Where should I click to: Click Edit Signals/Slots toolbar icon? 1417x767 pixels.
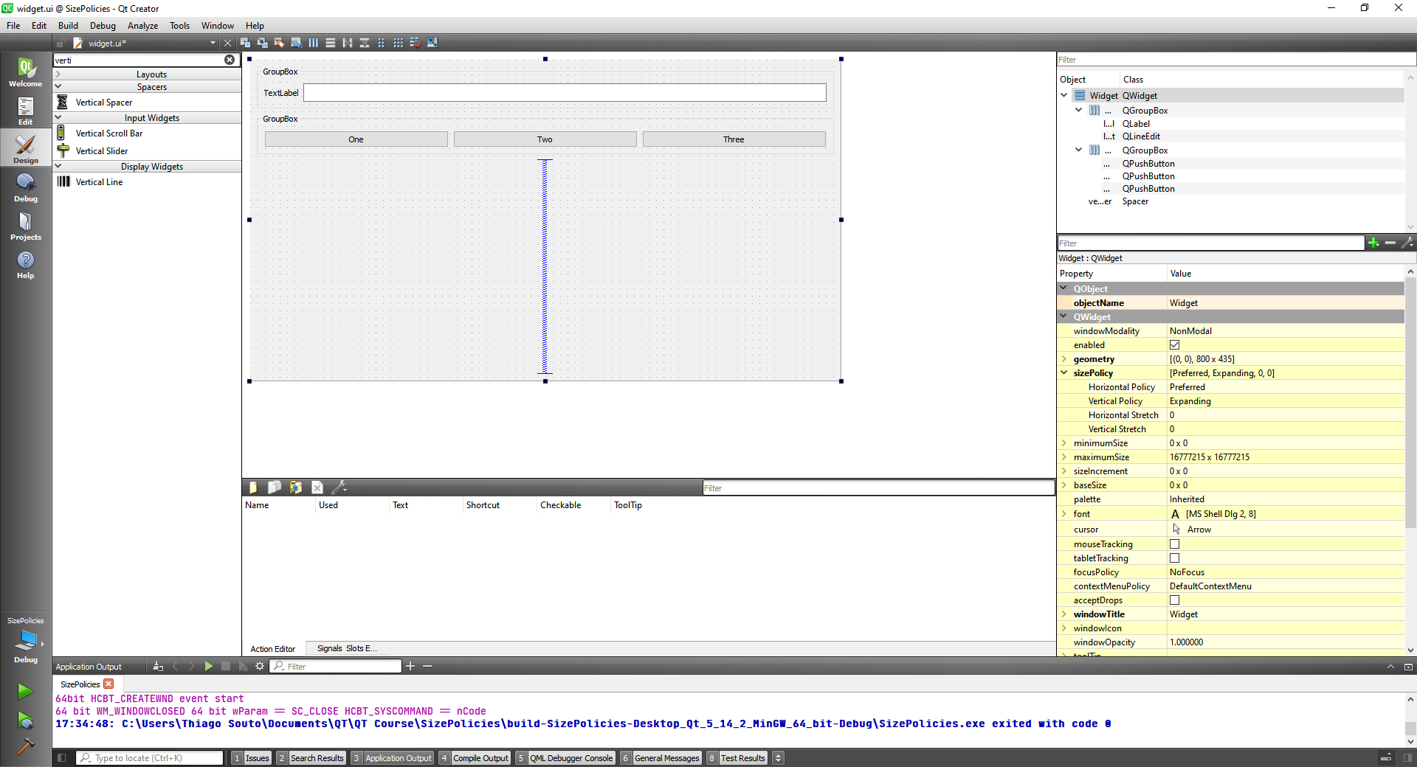[x=262, y=43]
